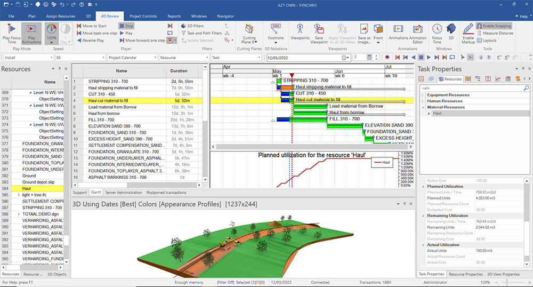This screenshot has width=533, height=287.
Task: Switch to the 3D Objects panel tab
Action: [x=57, y=274]
